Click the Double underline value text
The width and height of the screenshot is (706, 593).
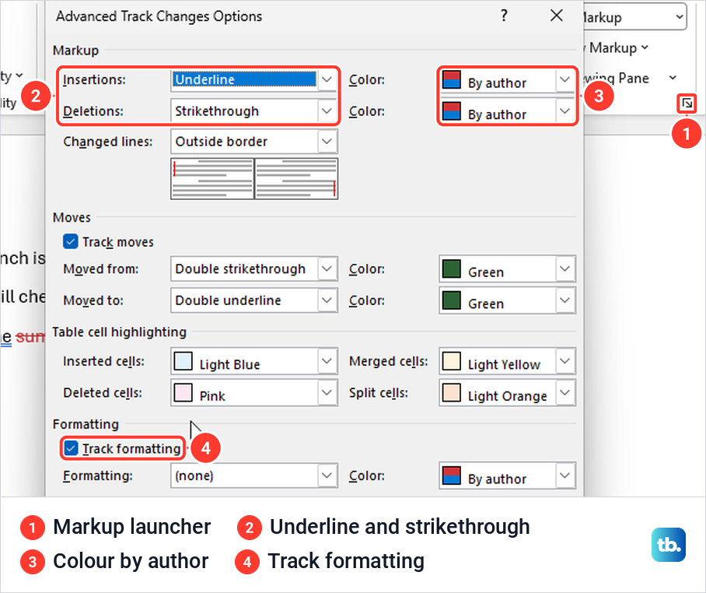pyautogui.click(x=229, y=300)
